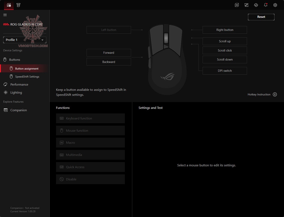Click the Hotkey Instruction label

259,94
